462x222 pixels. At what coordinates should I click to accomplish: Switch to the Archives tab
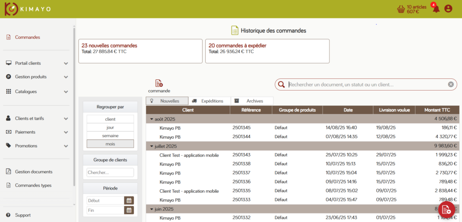(x=252, y=101)
